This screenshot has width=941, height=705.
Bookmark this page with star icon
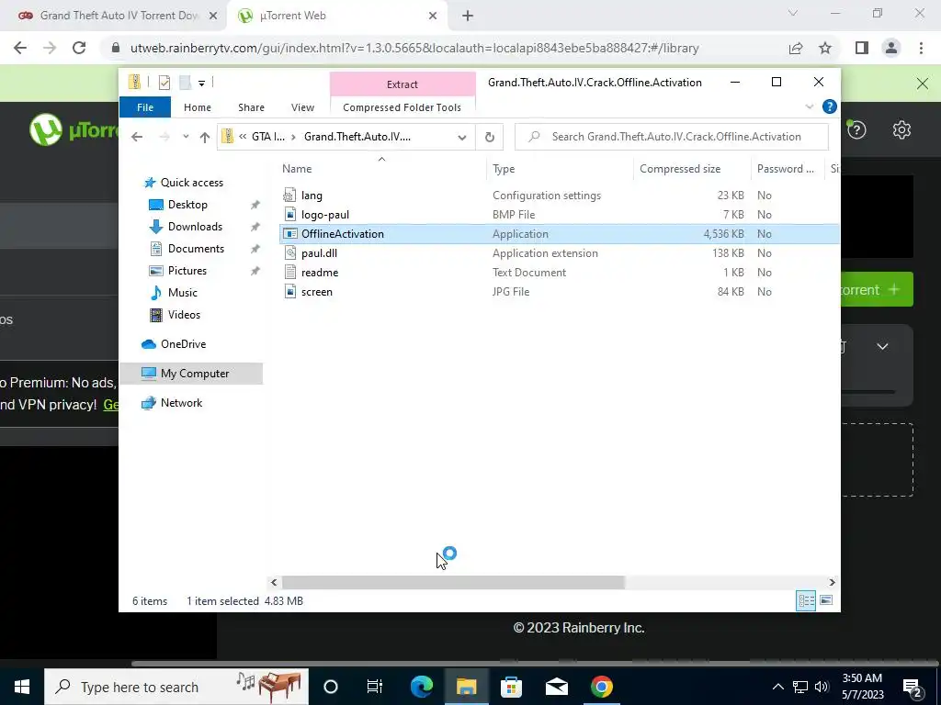825,48
